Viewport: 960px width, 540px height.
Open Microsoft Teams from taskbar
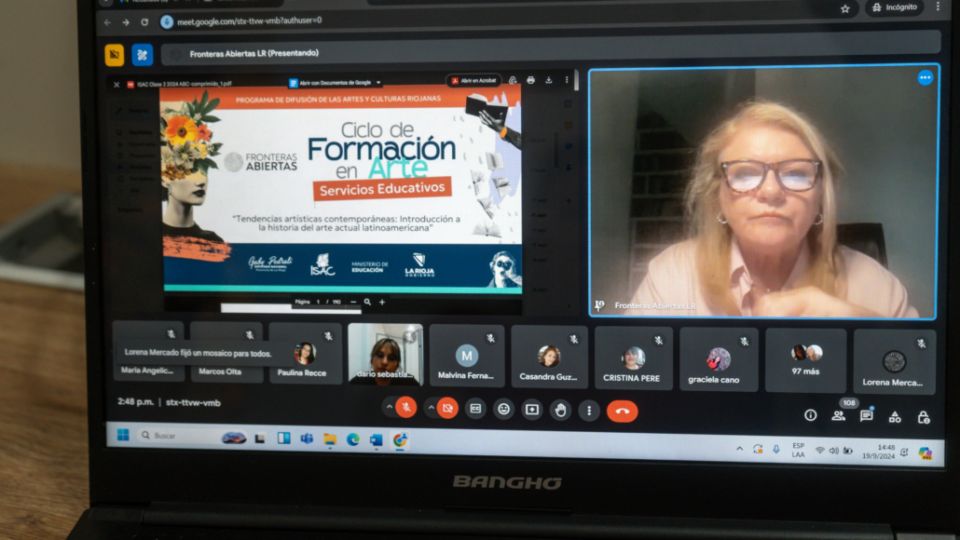coord(306,439)
